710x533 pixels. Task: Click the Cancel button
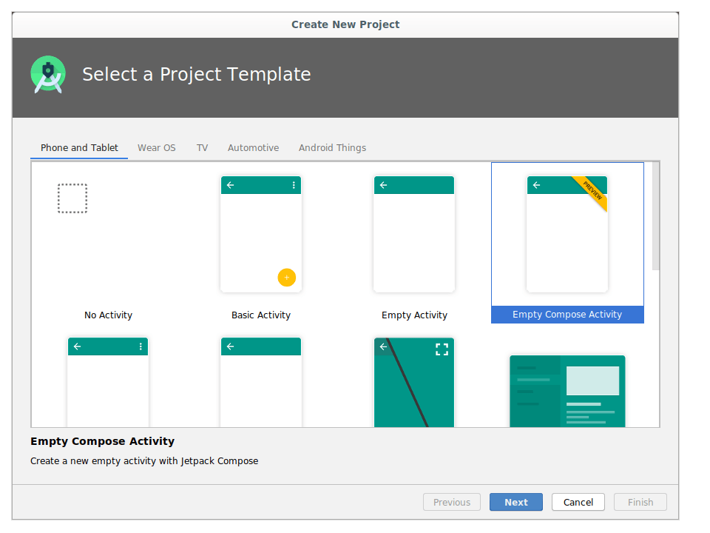pyautogui.click(x=578, y=502)
